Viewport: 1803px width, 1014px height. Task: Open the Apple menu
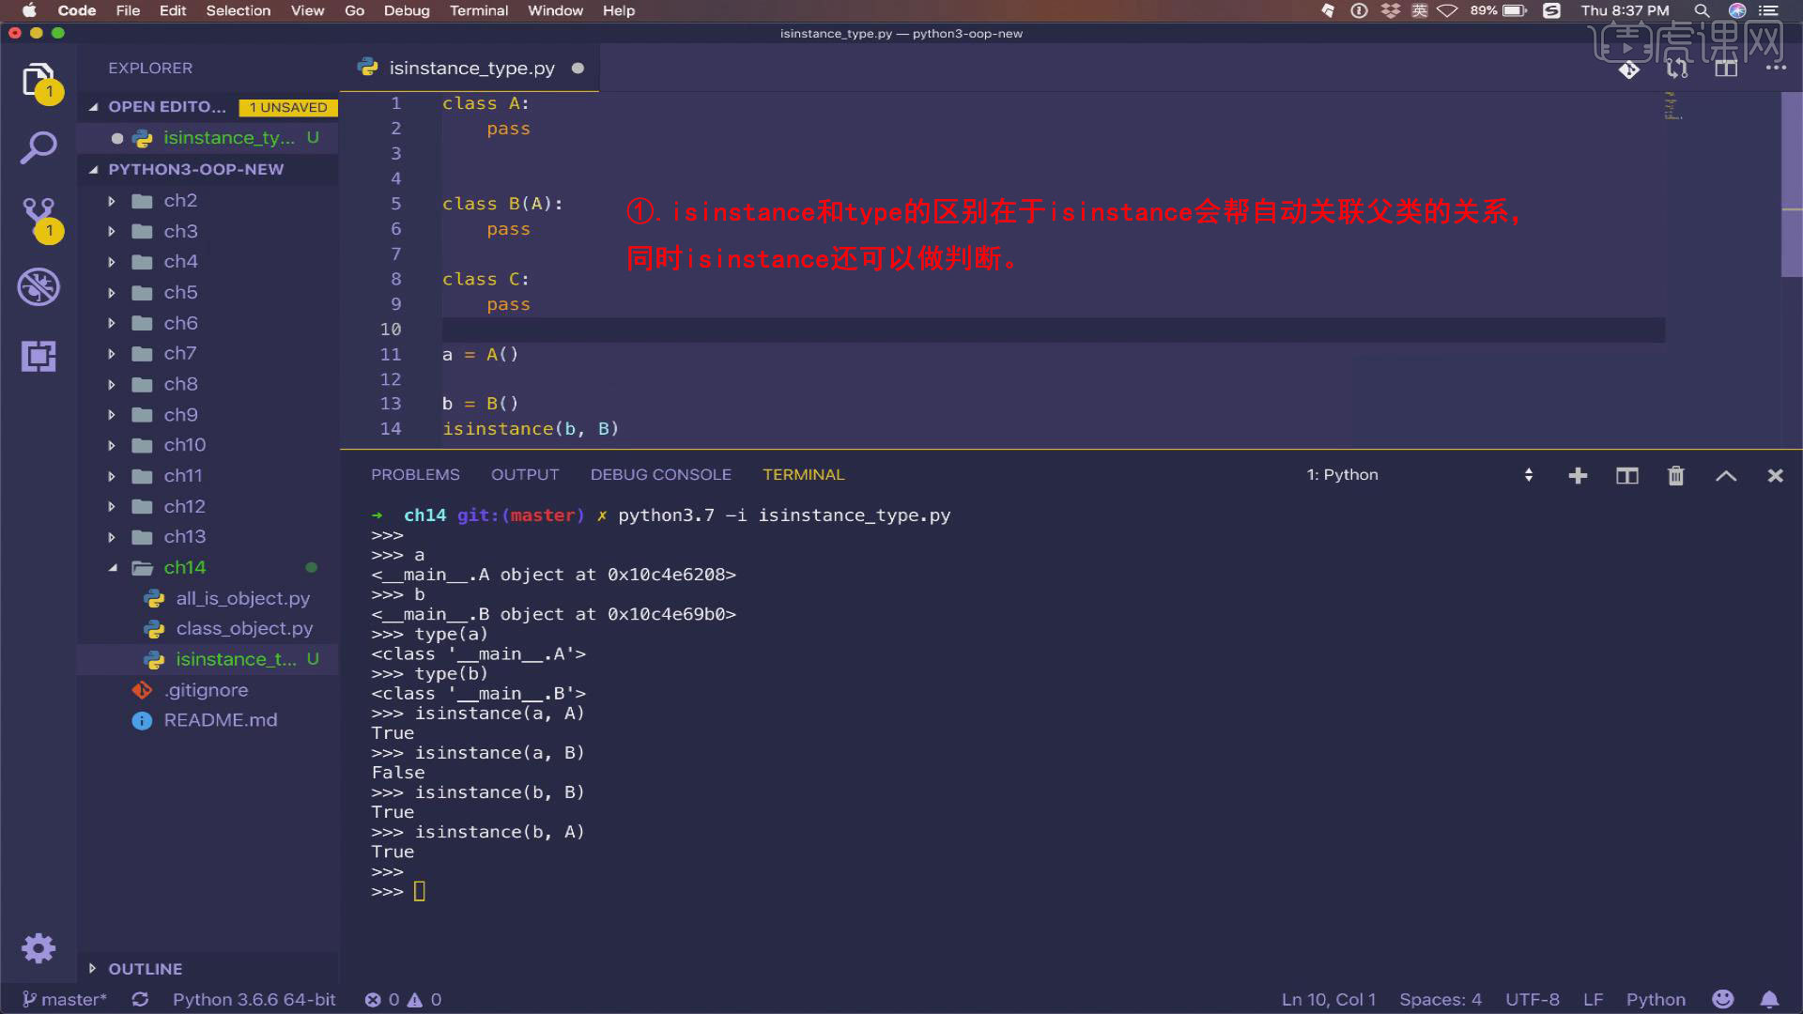pyautogui.click(x=29, y=10)
